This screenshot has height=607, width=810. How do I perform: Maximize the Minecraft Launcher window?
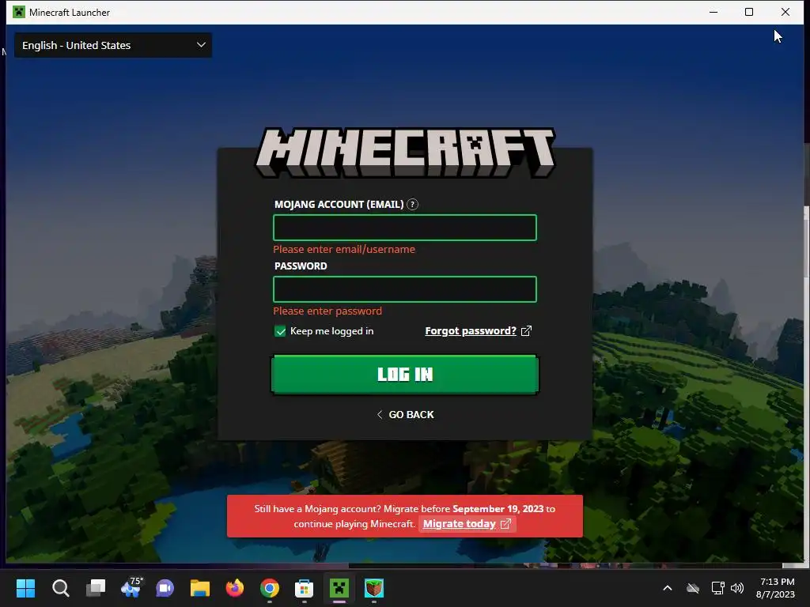click(749, 12)
